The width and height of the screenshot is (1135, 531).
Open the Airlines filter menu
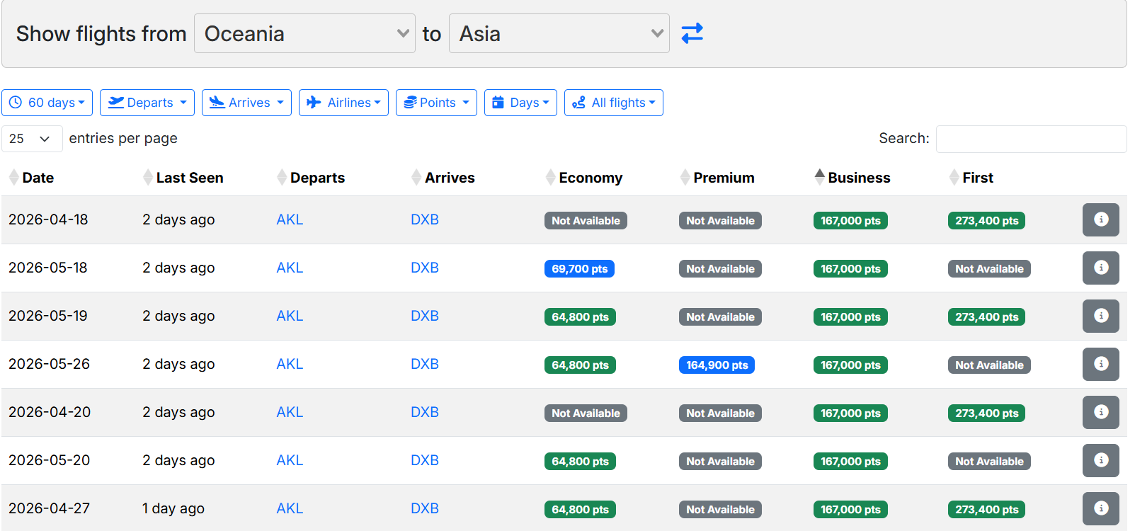tap(343, 103)
